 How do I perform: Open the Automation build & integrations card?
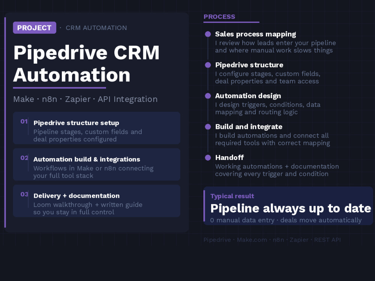(x=97, y=164)
